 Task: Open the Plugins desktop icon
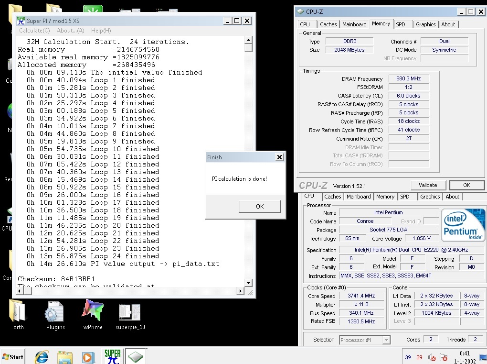coord(55,314)
